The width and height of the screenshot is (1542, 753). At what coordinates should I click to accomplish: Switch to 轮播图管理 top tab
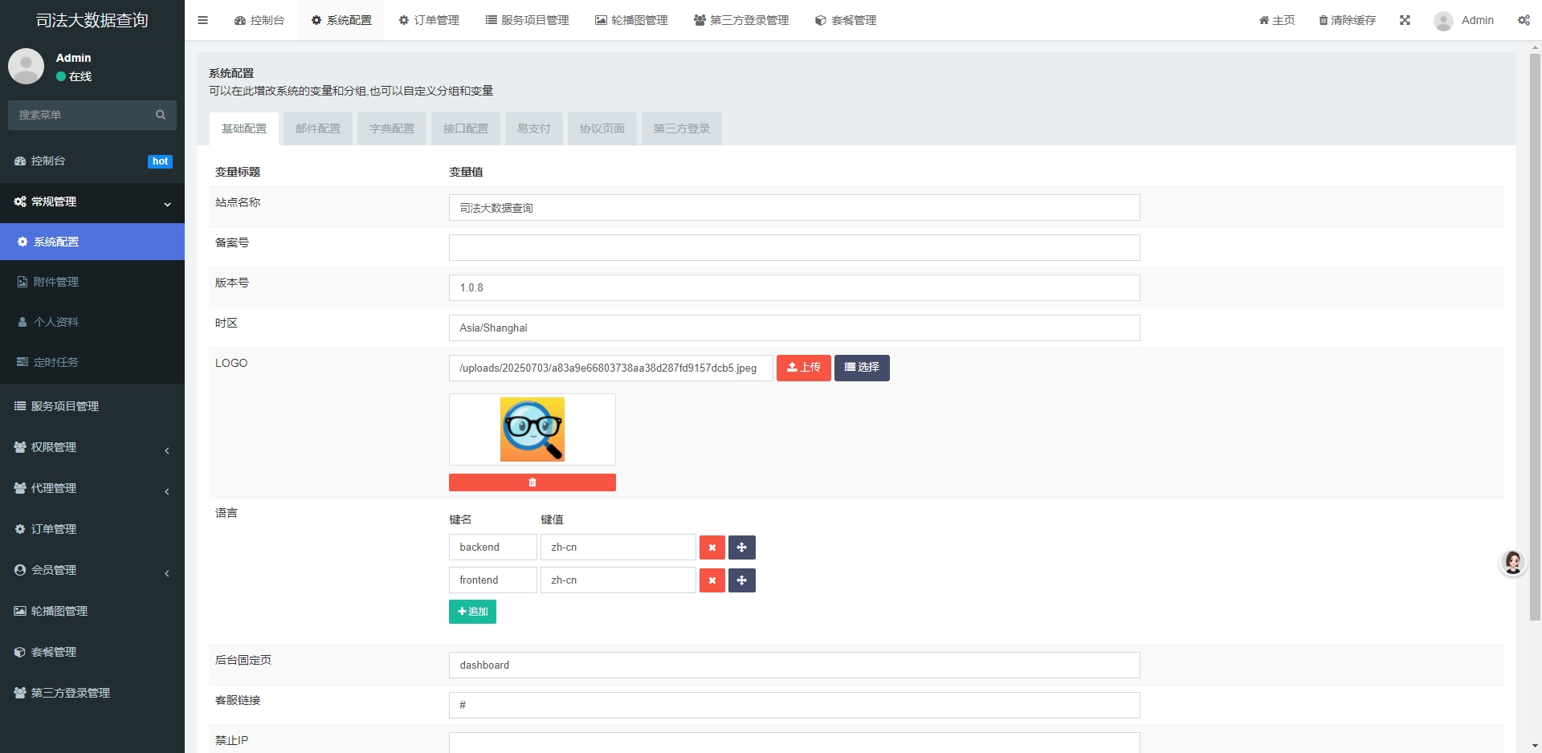click(631, 20)
